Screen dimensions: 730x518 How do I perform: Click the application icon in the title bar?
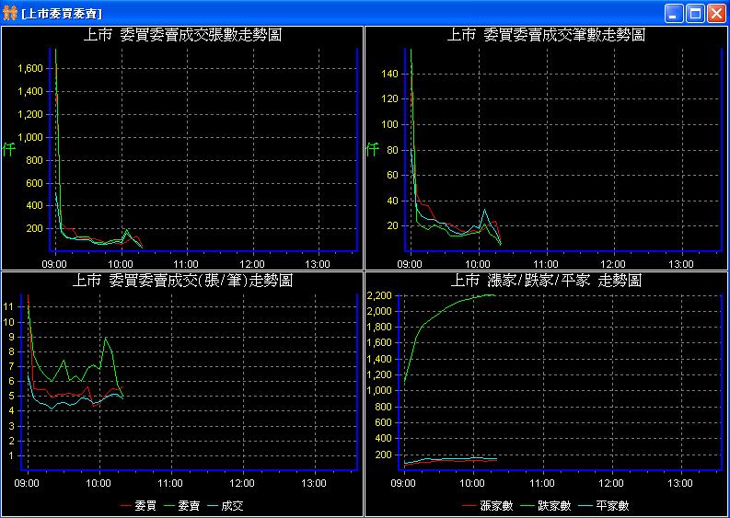point(10,14)
